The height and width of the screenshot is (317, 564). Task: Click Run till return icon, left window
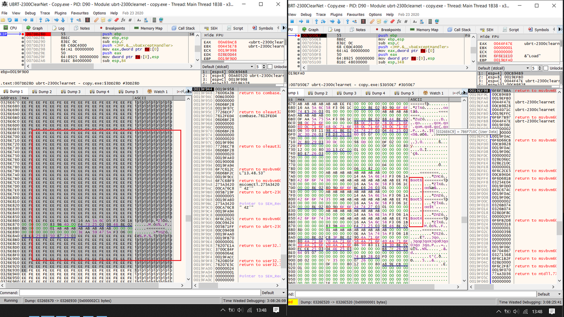click(x=72, y=20)
